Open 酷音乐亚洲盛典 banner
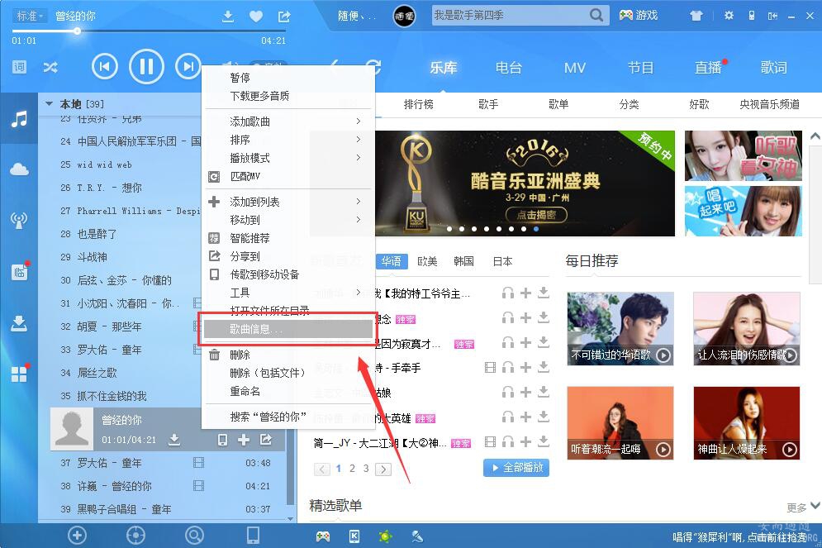The width and height of the screenshot is (822, 548). pyautogui.click(x=525, y=183)
